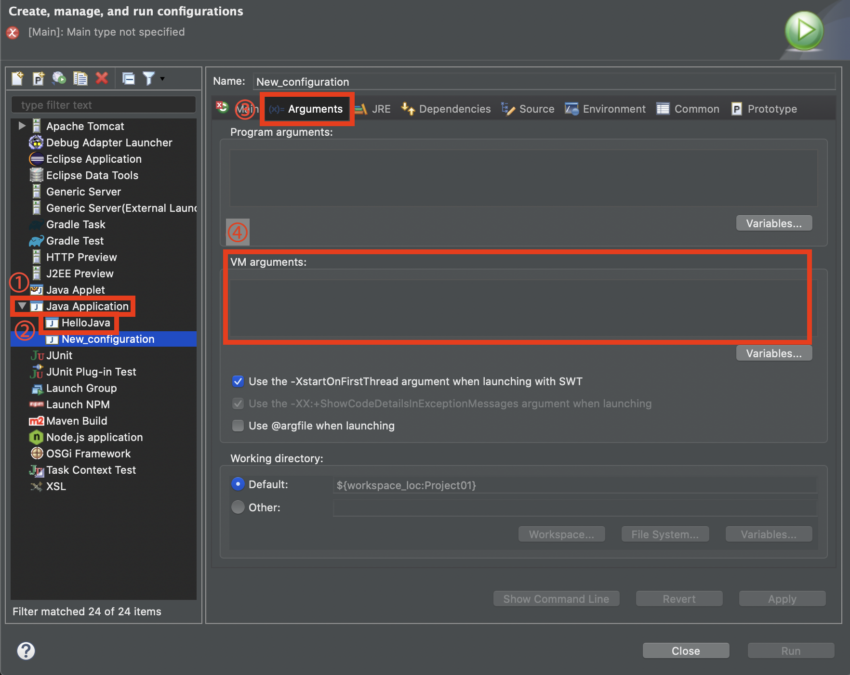Switch to the Source tab
Image resolution: width=850 pixels, height=675 pixels.
click(528, 109)
